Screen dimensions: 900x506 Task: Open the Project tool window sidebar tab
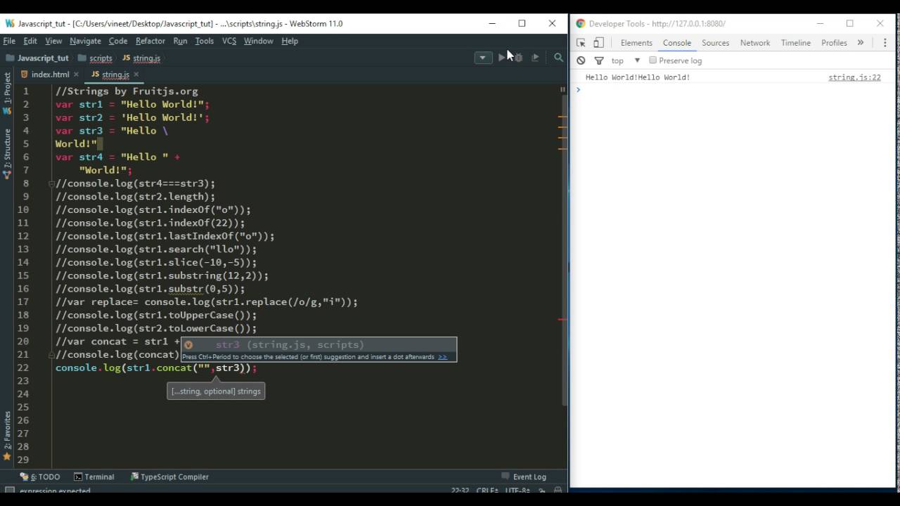7,92
